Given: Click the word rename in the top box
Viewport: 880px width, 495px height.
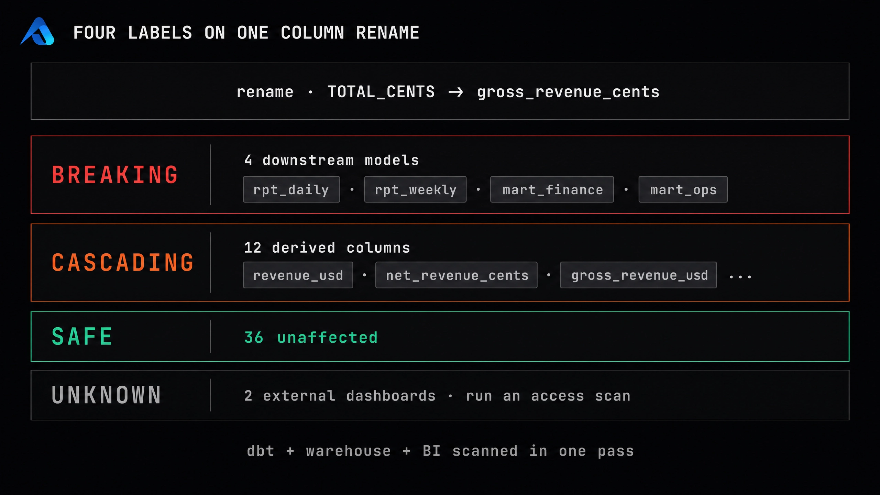Looking at the screenshot, I should pyautogui.click(x=265, y=92).
